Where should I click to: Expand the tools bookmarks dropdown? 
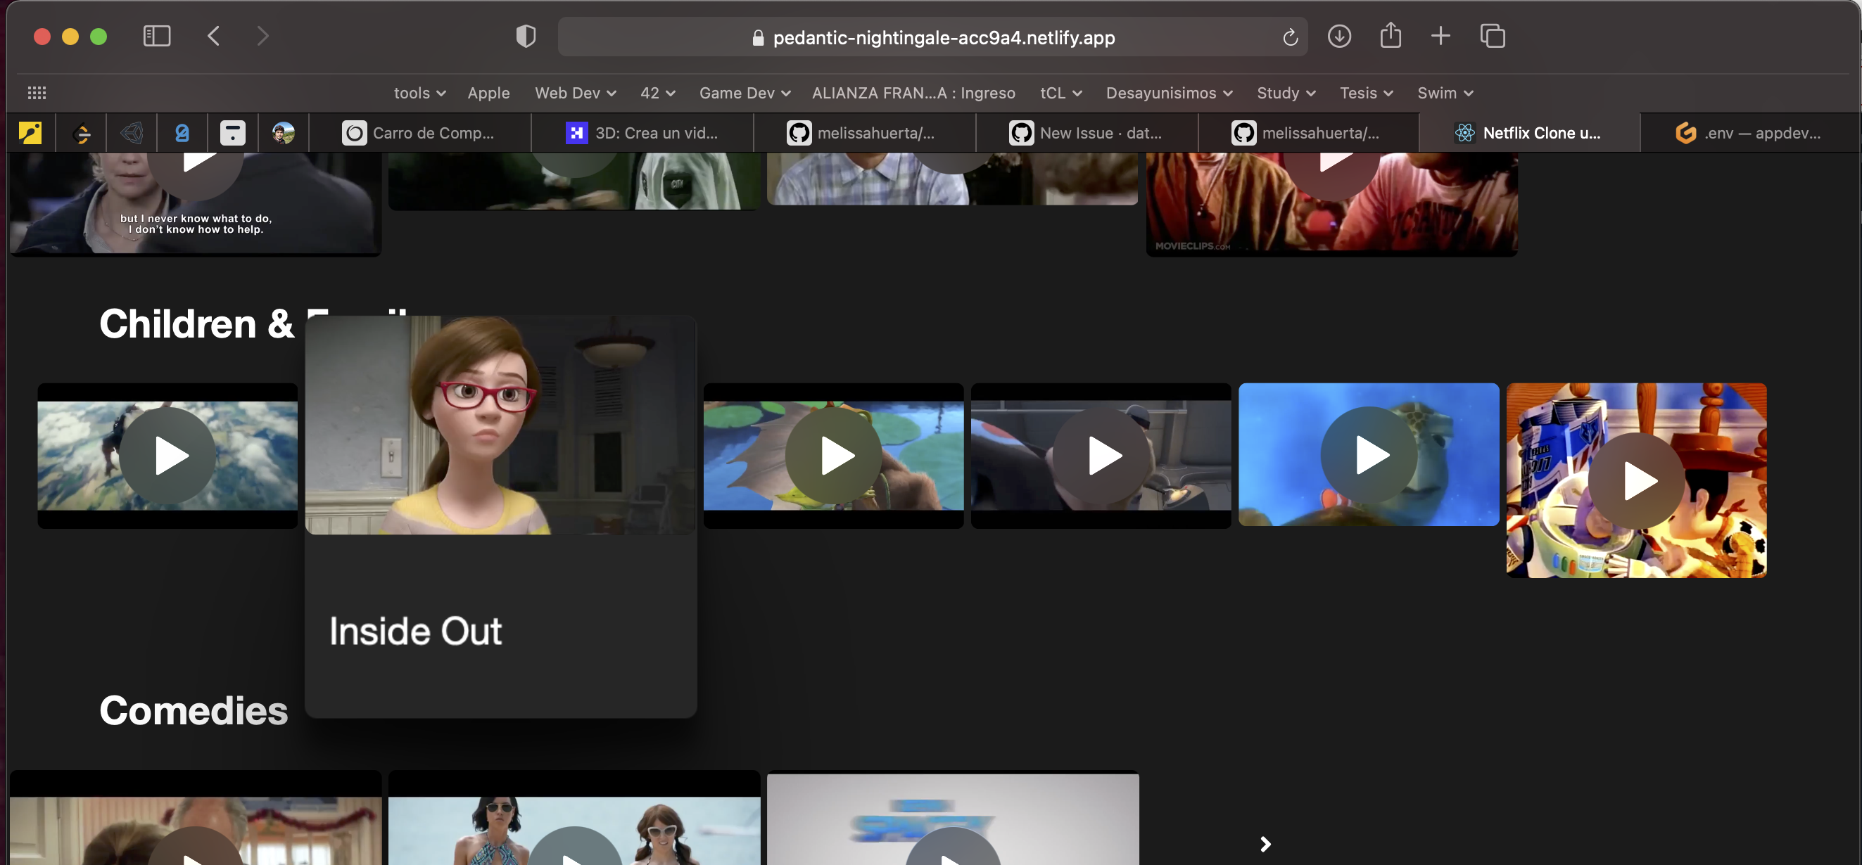click(x=419, y=94)
